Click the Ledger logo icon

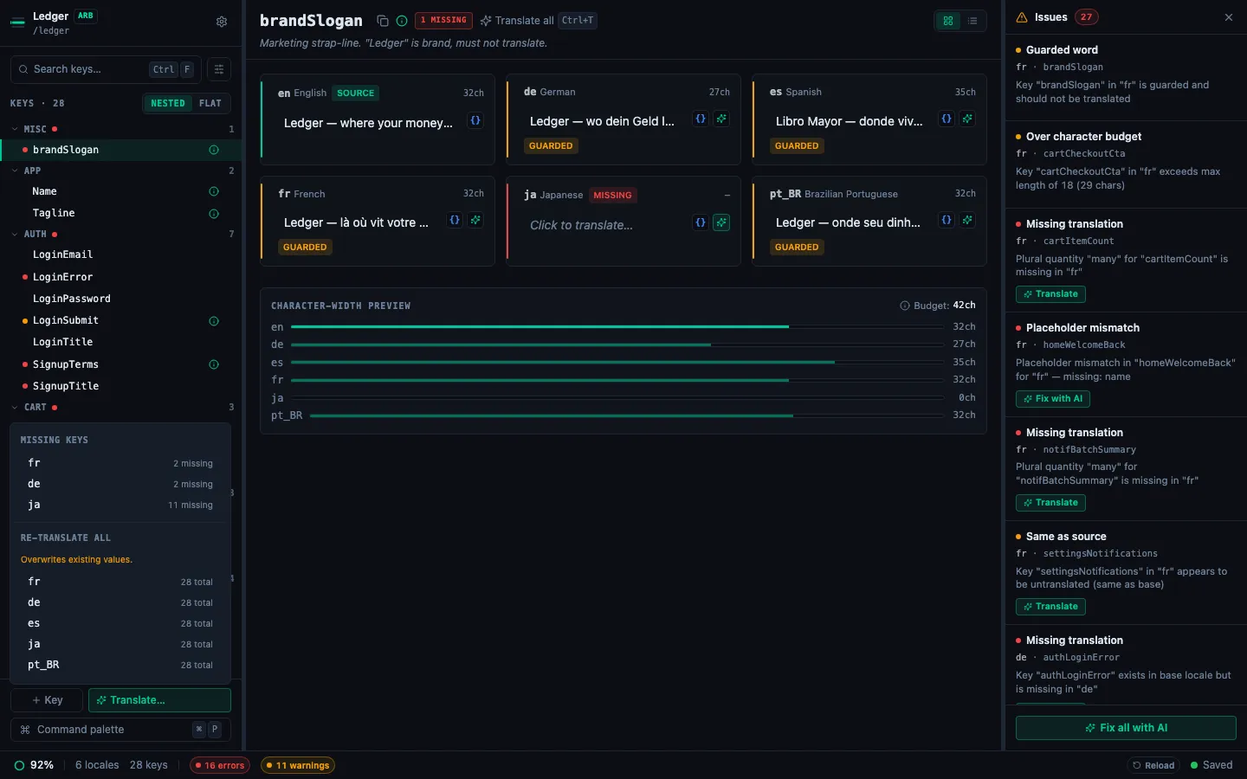(x=17, y=23)
